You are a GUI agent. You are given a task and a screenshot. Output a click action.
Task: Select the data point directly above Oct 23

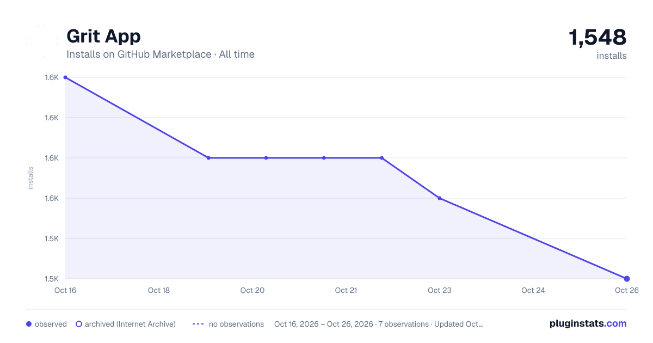[440, 198]
